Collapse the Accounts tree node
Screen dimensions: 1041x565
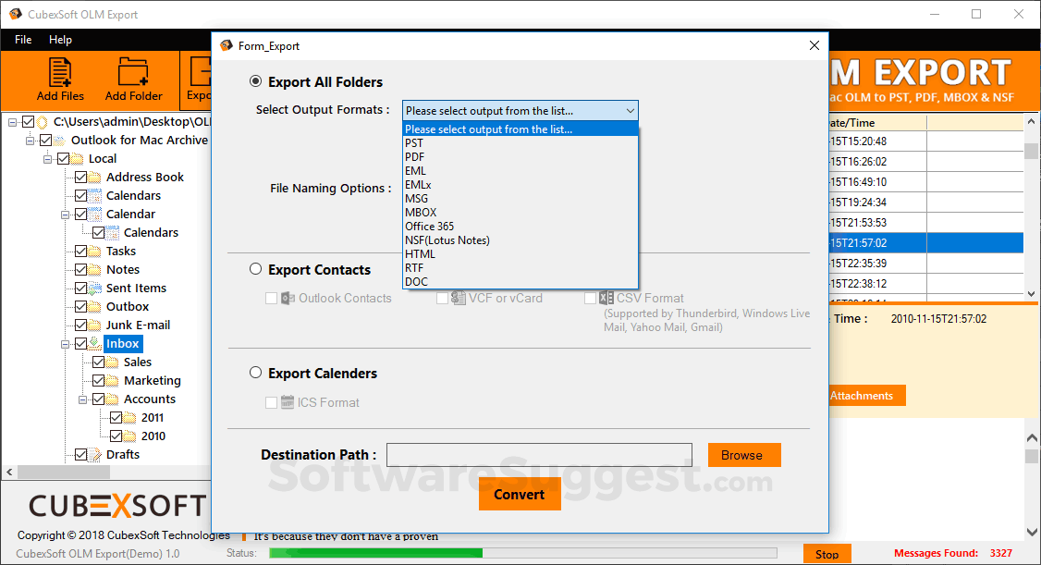tap(83, 399)
